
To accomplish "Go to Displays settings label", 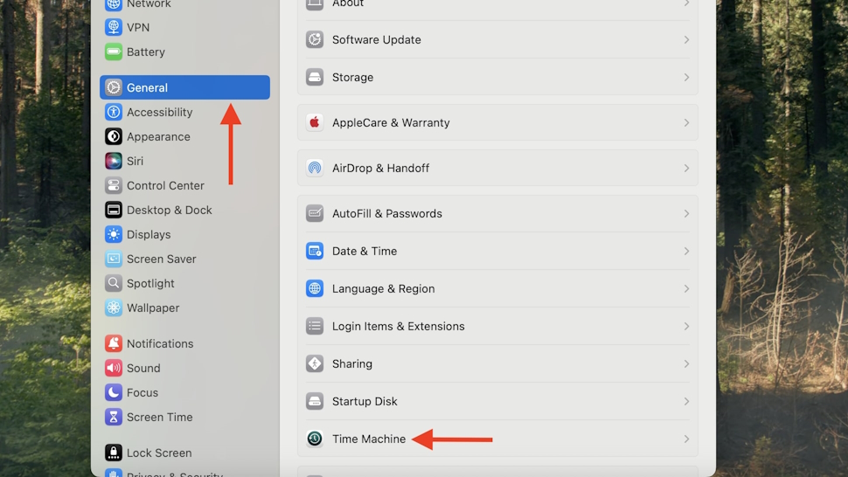I will (x=149, y=234).
